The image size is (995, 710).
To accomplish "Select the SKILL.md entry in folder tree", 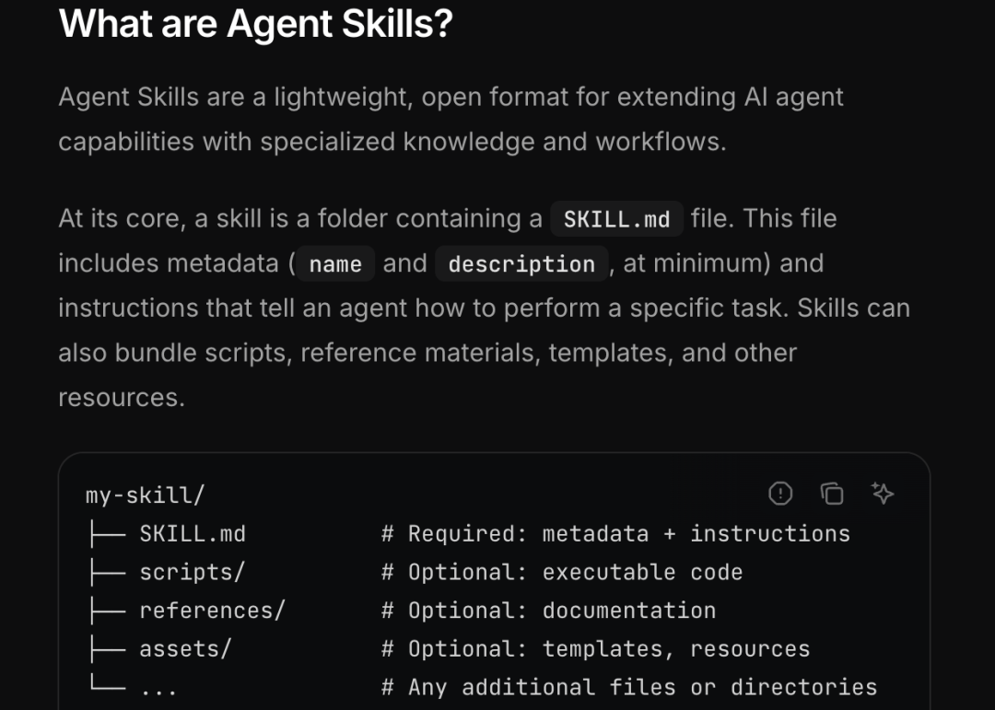I will pyautogui.click(x=193, y=533).
